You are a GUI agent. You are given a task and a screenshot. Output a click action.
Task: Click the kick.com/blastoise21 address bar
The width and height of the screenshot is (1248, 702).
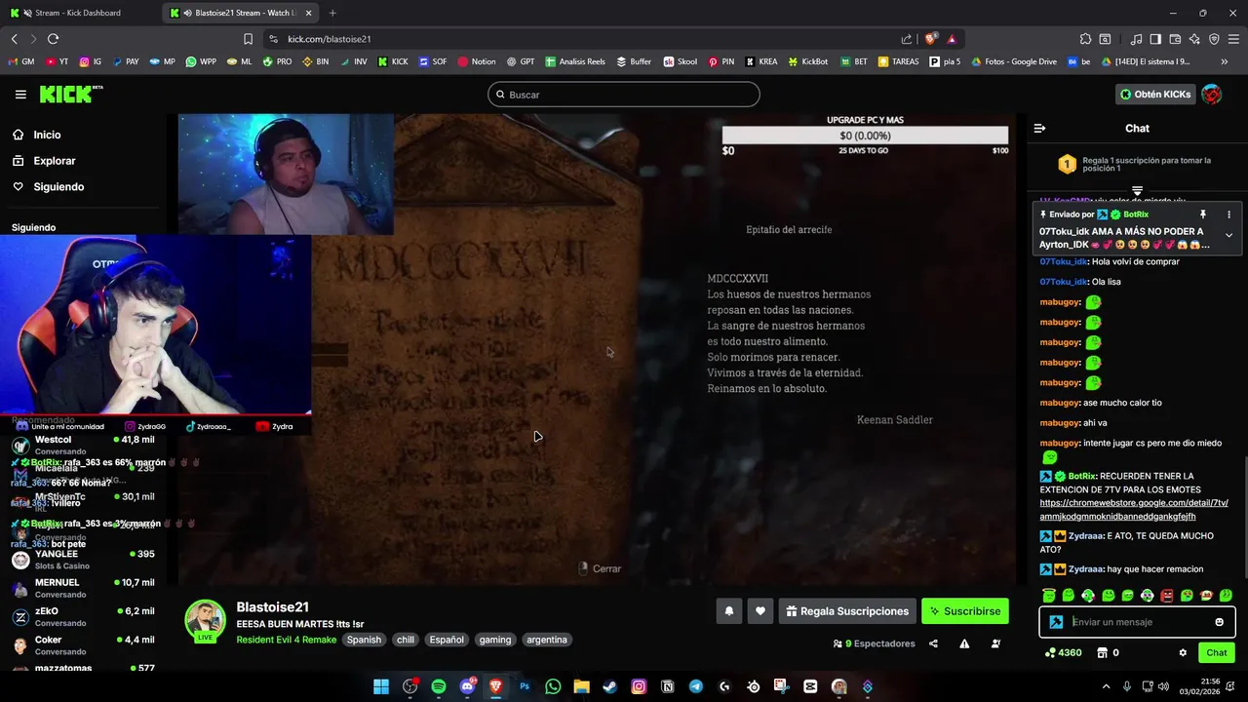[x=585, y=39]
